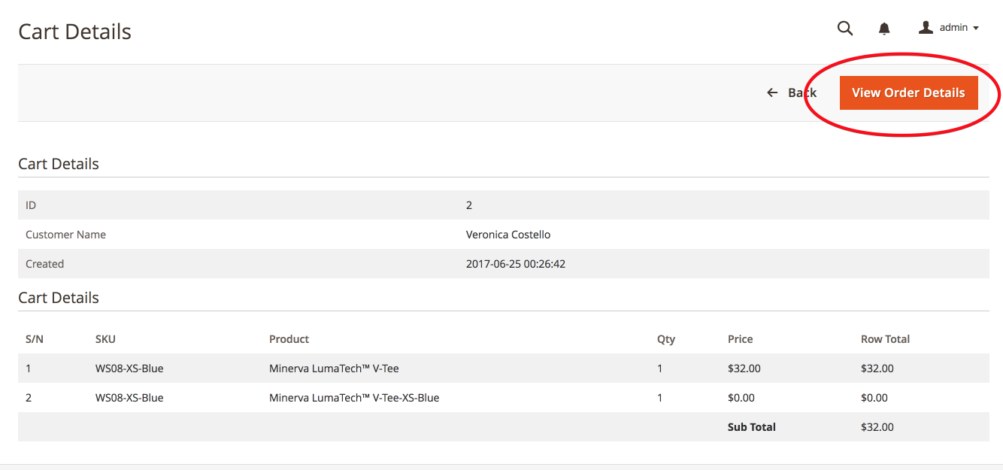Expand the admin account dropdown caret

coord(976,29)
